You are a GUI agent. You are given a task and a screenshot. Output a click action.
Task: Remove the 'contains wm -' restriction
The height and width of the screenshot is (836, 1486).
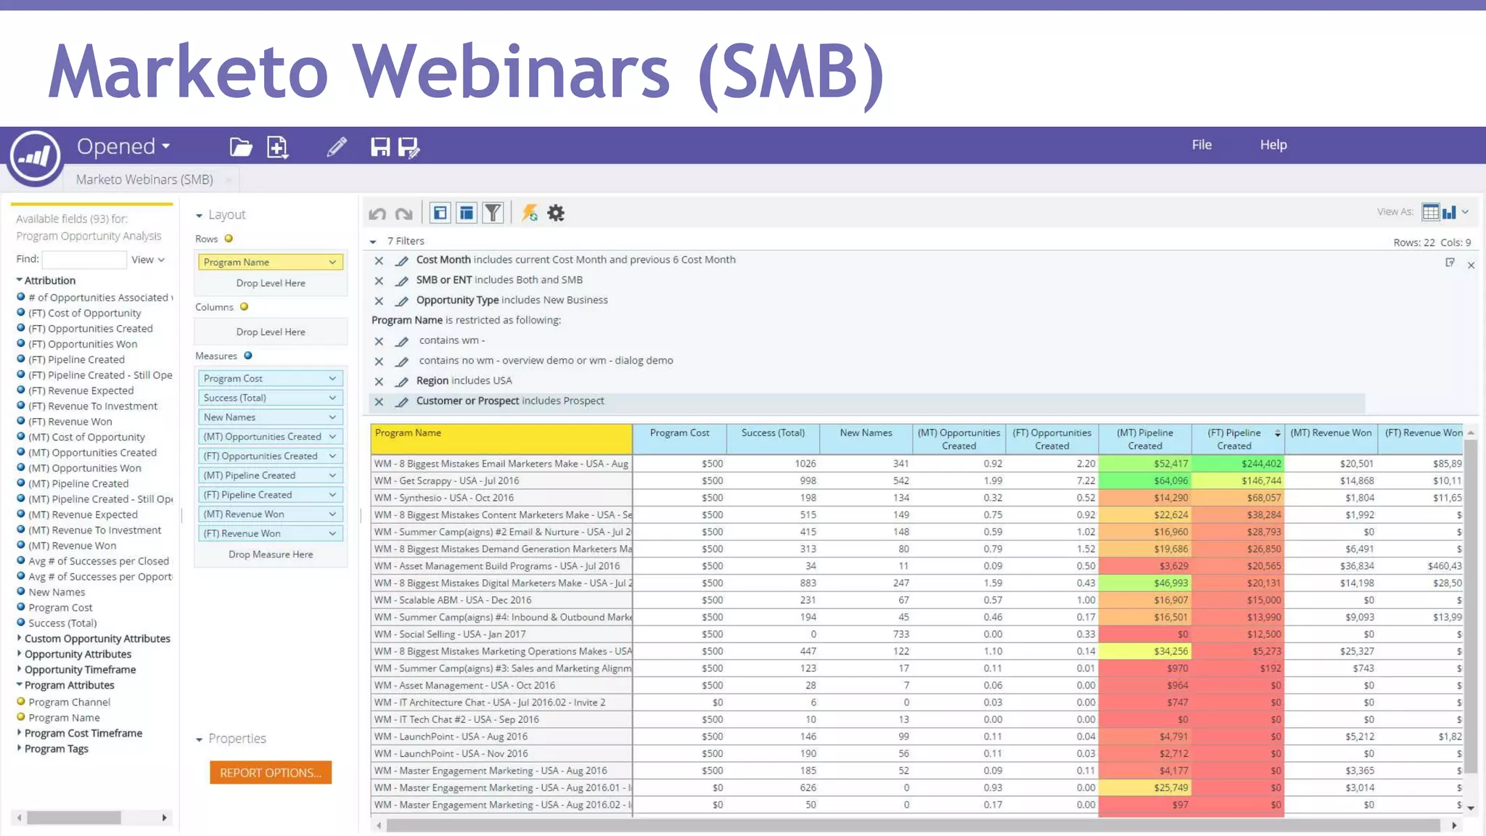[379, 341]
